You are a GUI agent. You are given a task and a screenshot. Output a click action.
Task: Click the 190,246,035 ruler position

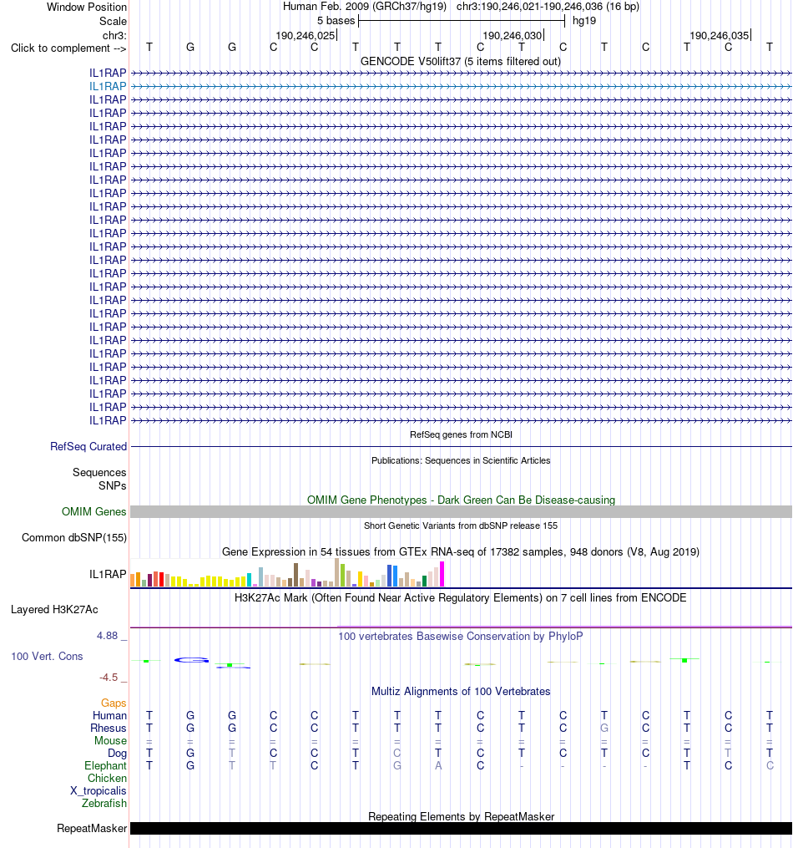719,35
